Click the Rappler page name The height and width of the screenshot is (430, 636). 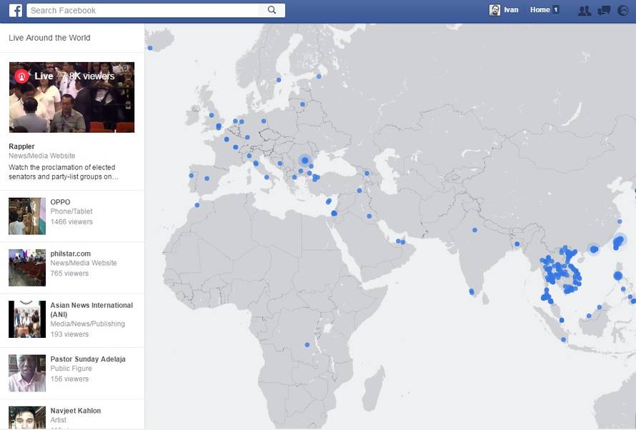[21, 146]
